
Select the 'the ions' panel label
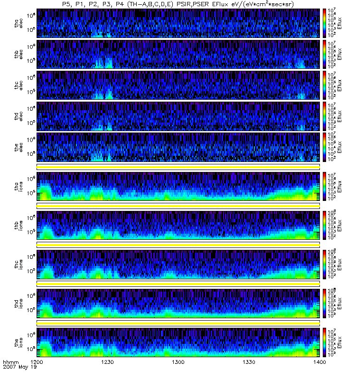(x=19, y=342)
